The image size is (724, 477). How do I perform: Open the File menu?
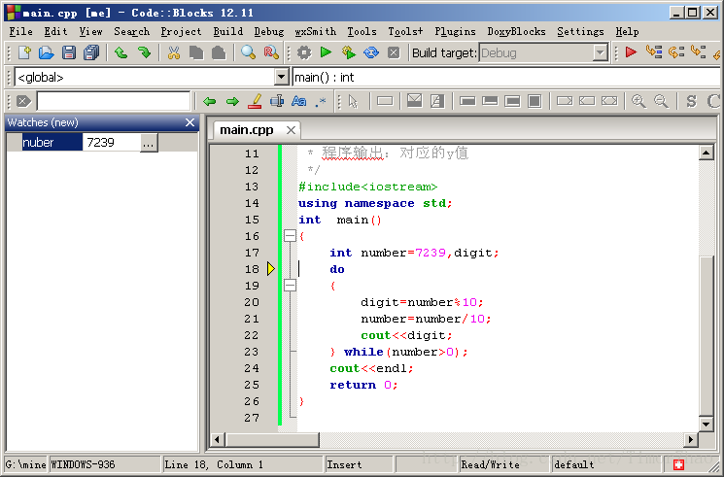[20, 31]
